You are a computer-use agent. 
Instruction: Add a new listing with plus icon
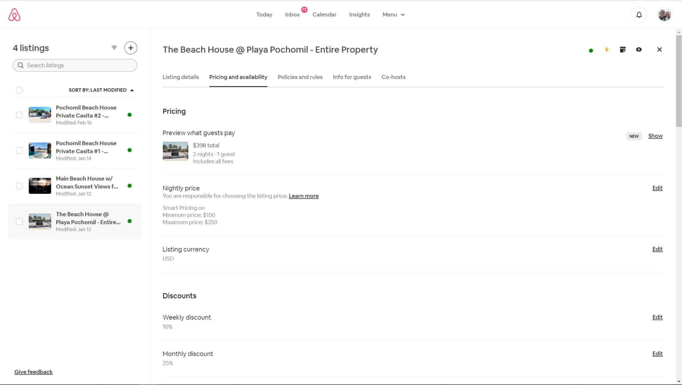[x=131, y=48]
